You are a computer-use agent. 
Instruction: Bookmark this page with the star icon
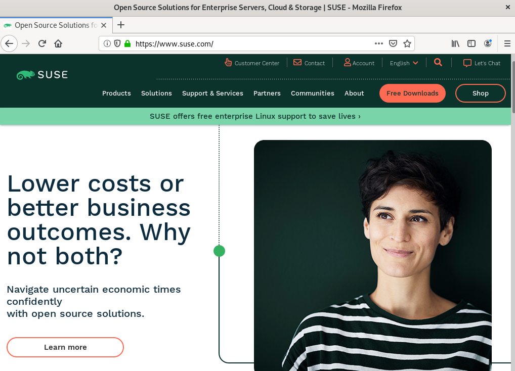[407, 43]
